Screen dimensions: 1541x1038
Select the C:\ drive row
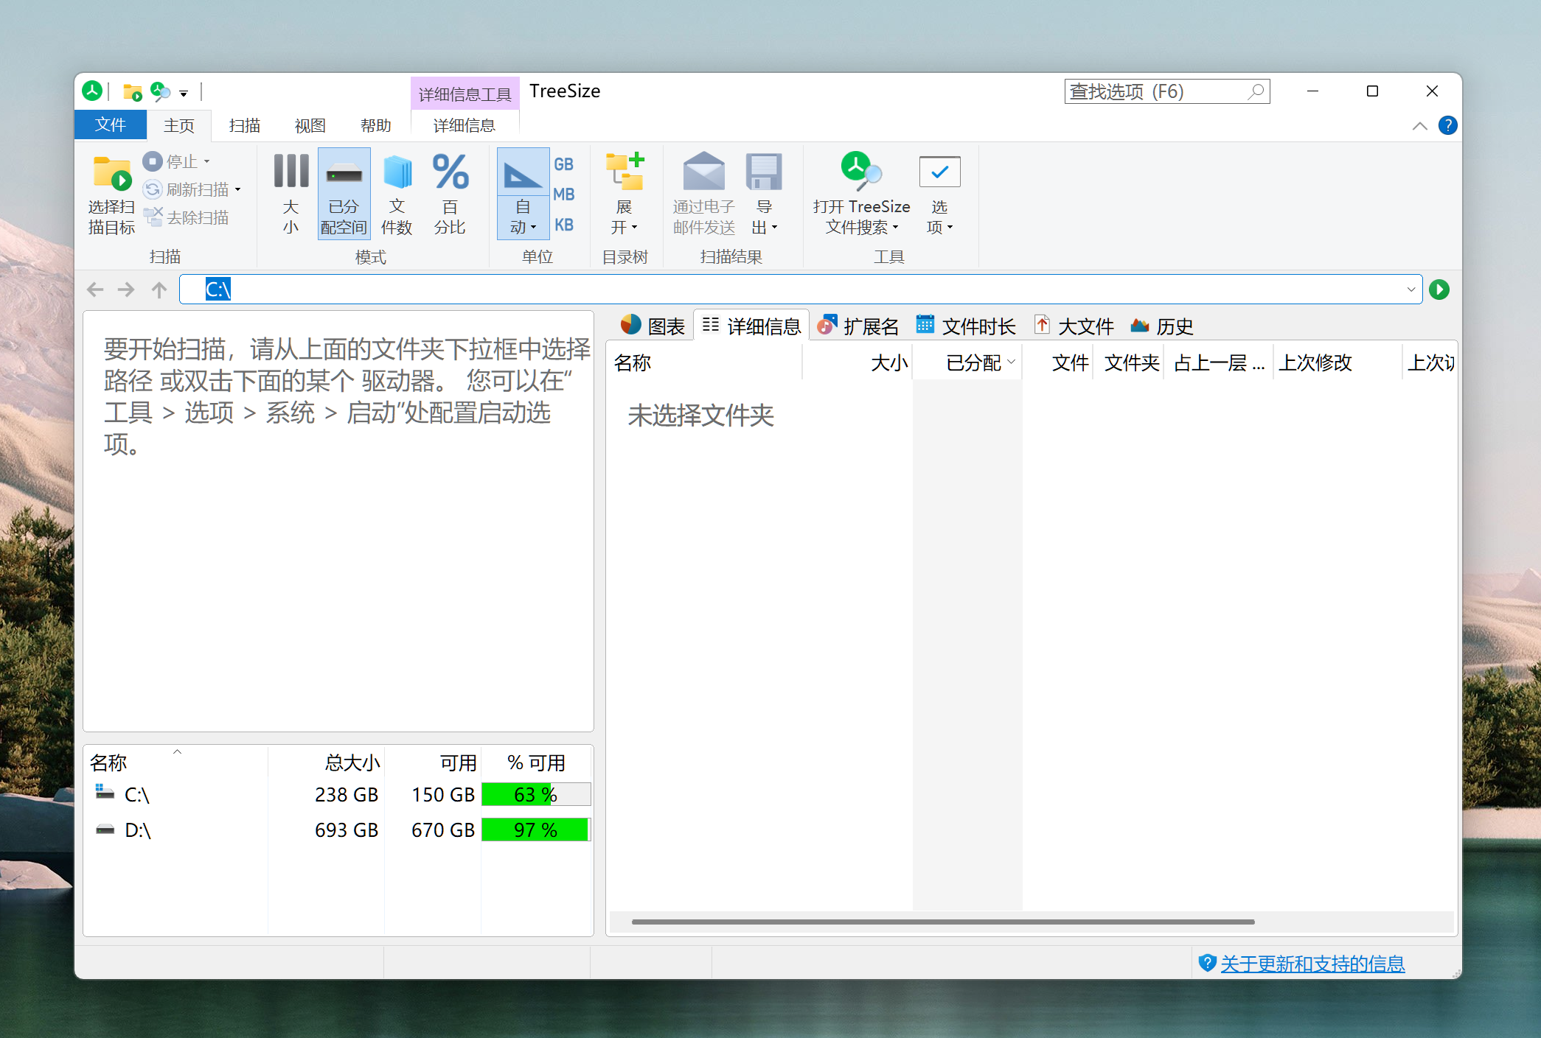pos(339,795)
